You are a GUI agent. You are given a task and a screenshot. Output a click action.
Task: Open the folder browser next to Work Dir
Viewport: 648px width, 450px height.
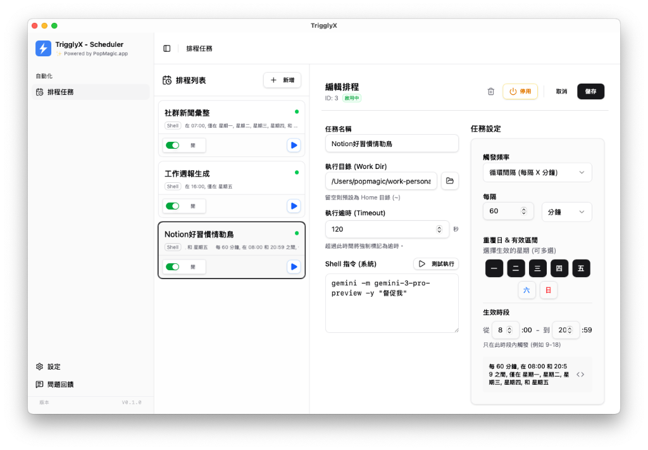pos(449,181)
